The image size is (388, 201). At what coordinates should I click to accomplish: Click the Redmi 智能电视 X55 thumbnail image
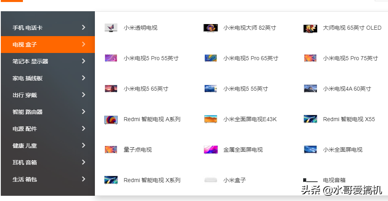click(310, 119)
